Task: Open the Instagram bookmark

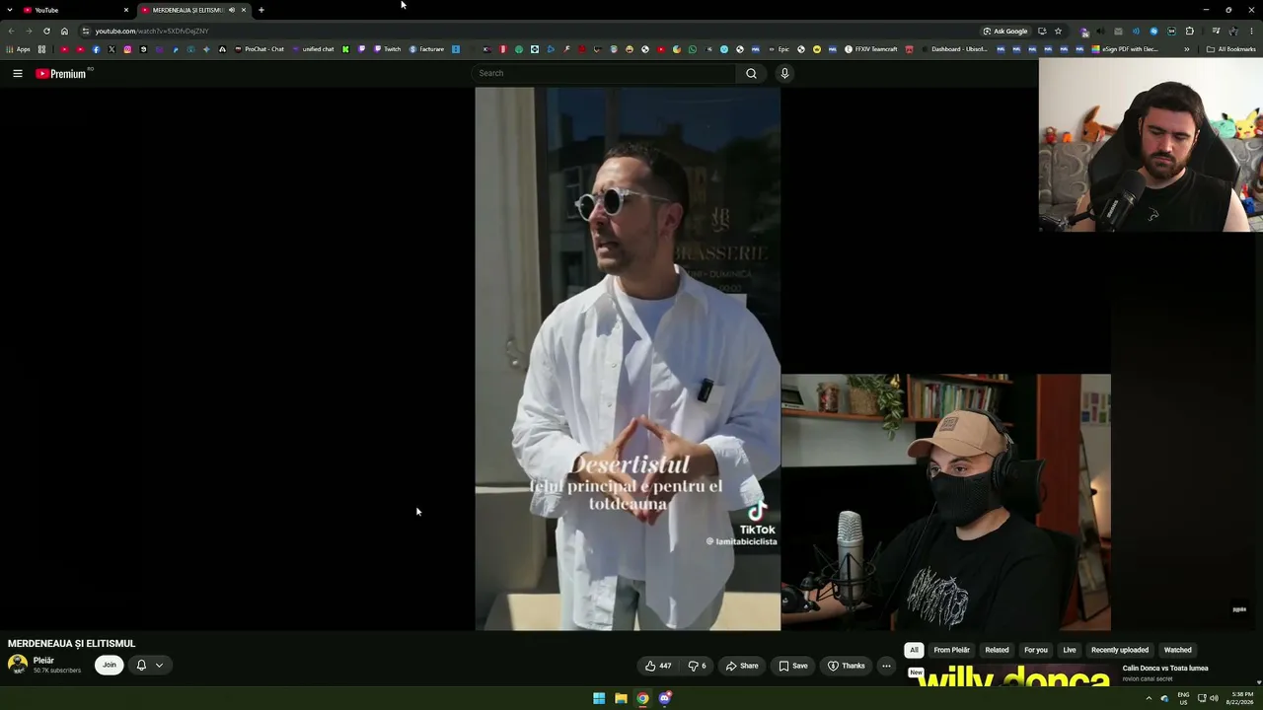Action: coord(127,49)
